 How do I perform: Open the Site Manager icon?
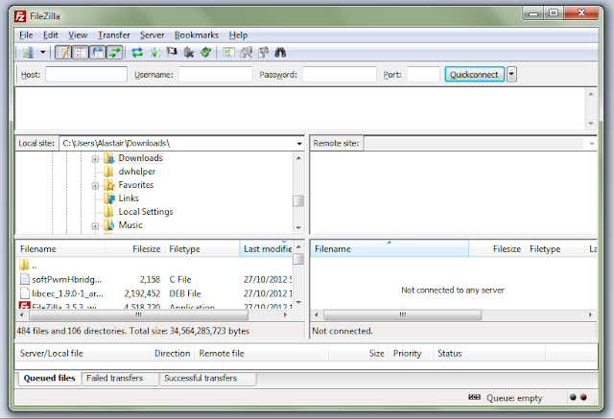pos(28,52)
